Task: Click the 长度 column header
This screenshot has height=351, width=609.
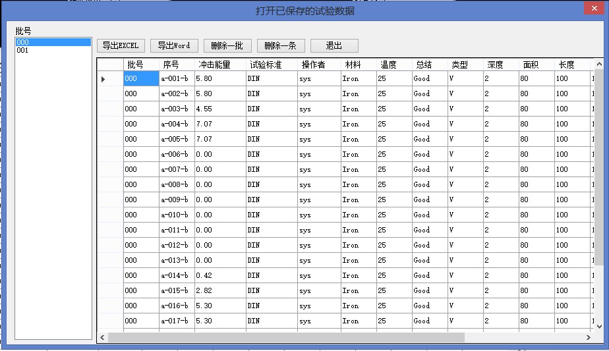Action: [573, 65]
